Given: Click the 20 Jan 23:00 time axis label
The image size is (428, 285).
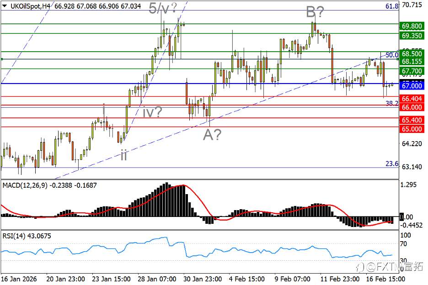Looking at the screenshot, I should (65, 279).
